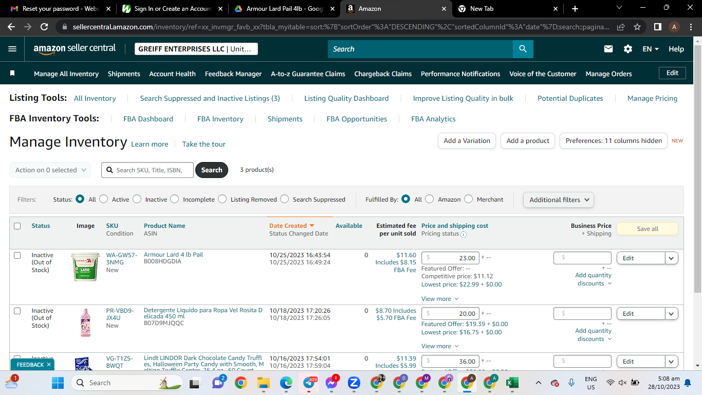Select the Listing Removed radio button
The width and height of the screenshot is (702, 395).
[222, 199]
